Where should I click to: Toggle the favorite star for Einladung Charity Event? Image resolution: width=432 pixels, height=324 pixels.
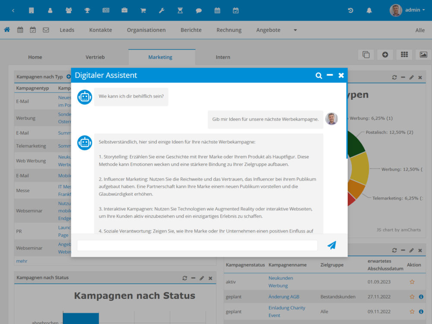412,311
